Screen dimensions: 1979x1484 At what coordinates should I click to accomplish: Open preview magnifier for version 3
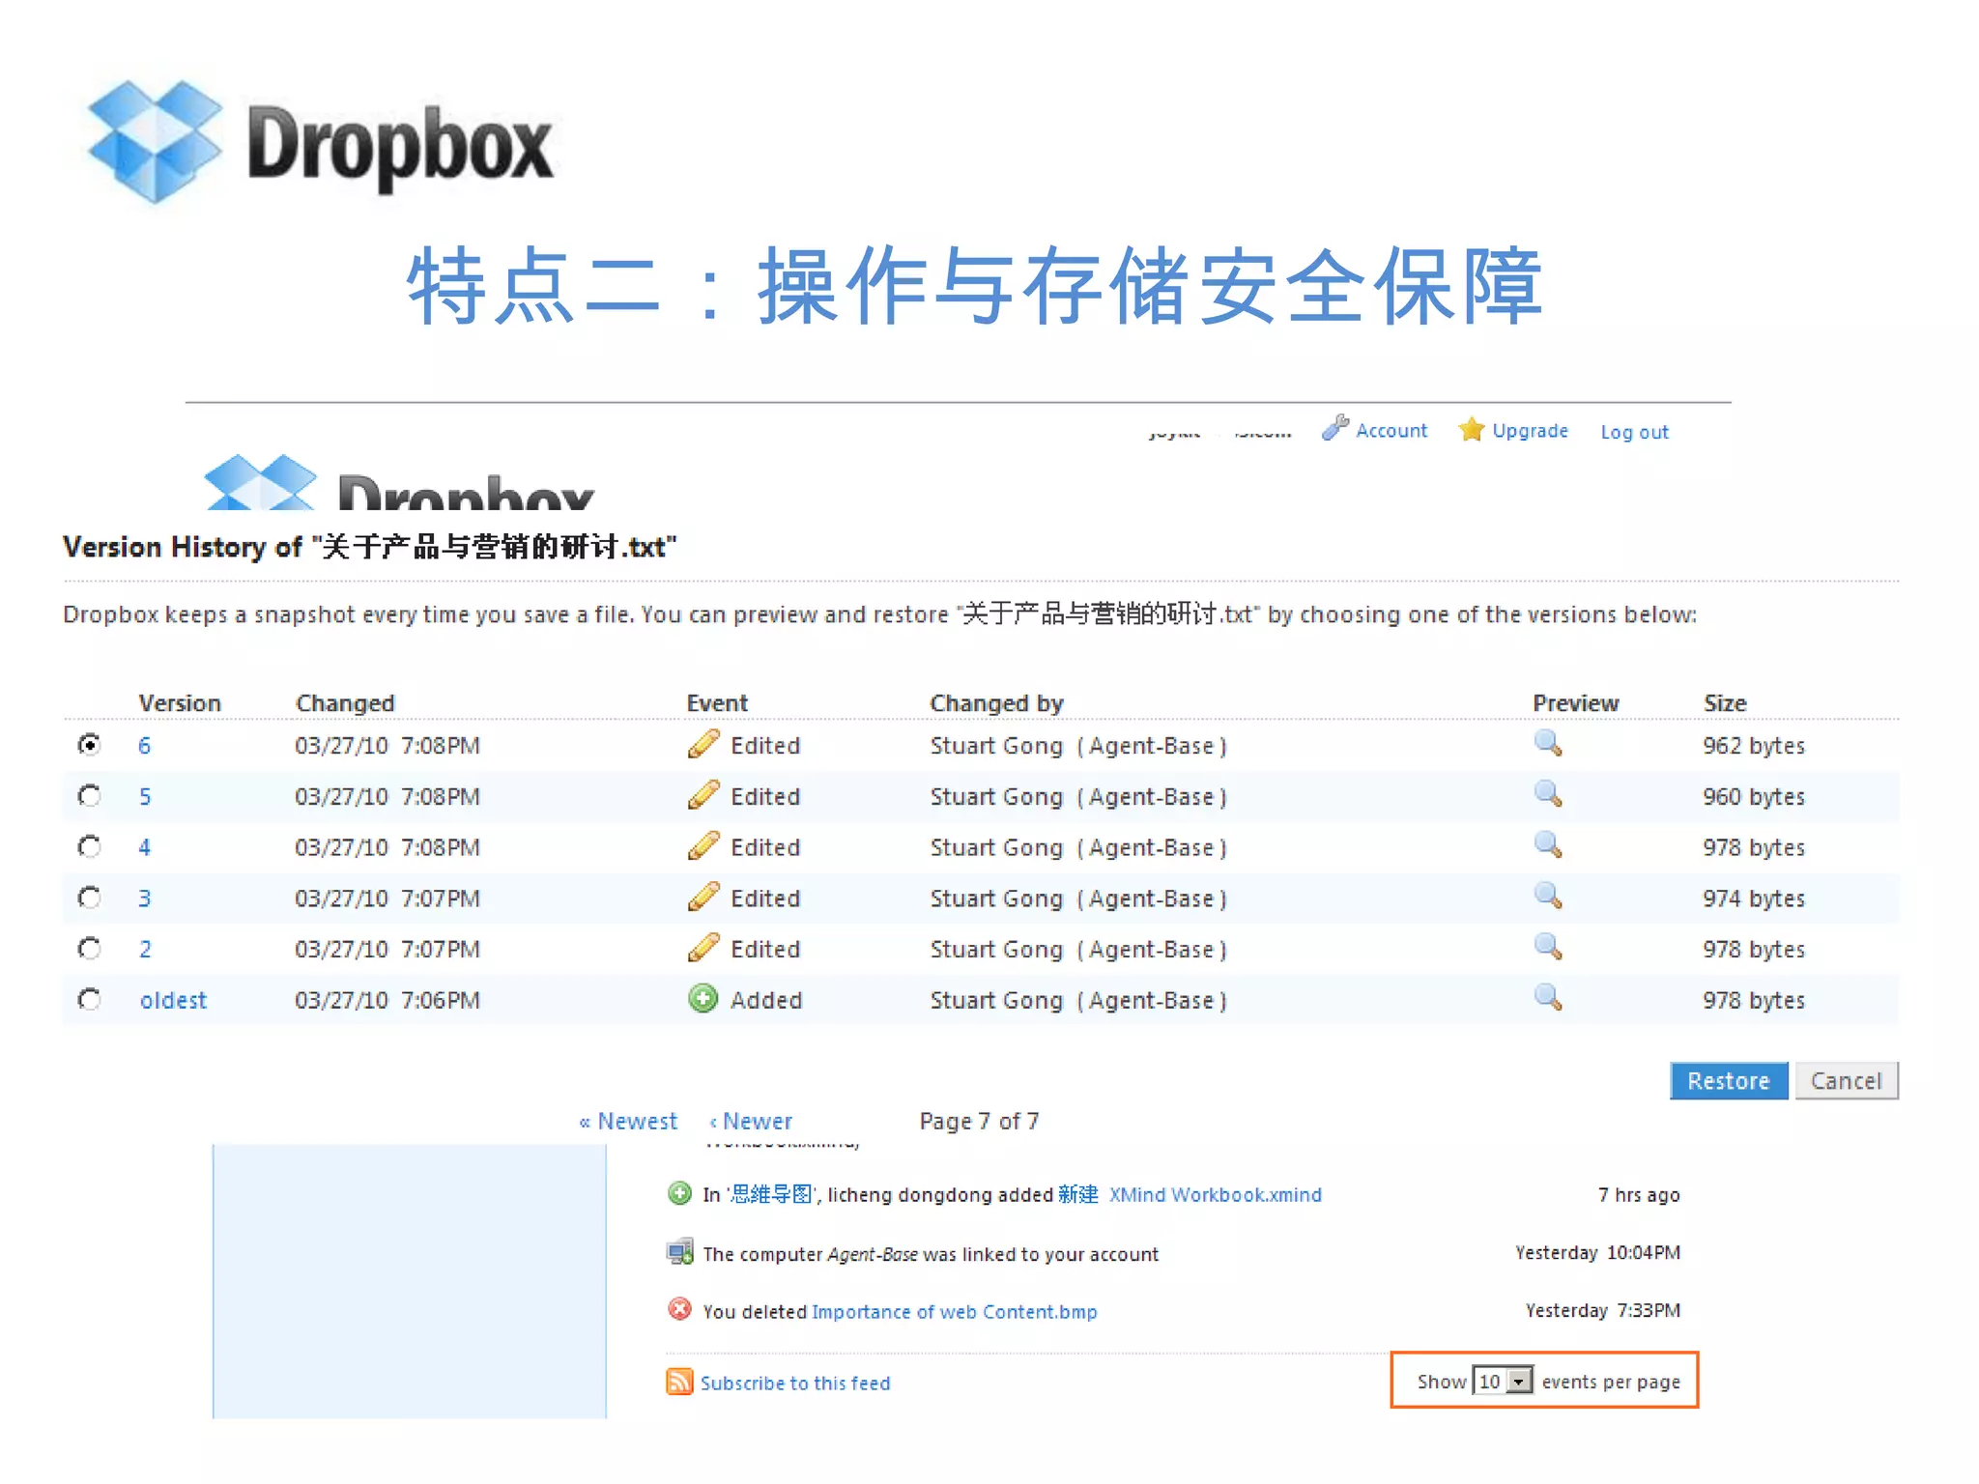click(x=1548, y=896)
